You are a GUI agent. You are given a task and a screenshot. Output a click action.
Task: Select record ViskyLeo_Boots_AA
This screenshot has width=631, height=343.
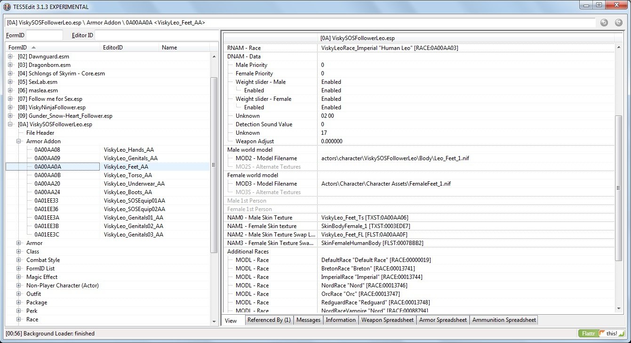[x=128, y=192]
